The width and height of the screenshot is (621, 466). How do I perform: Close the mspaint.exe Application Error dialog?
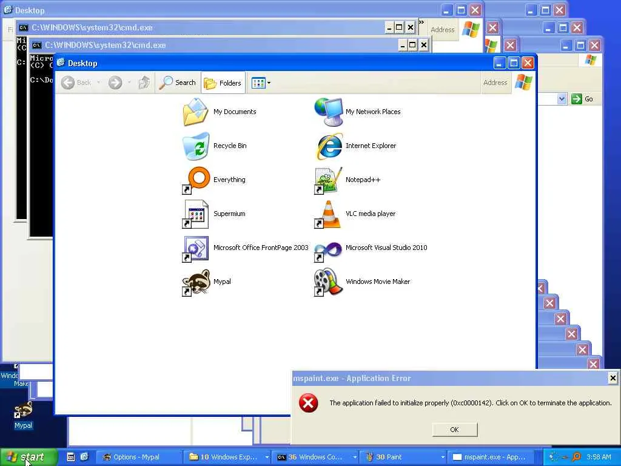pos(613,378)
